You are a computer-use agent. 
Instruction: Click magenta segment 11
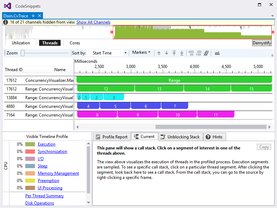pos(216,114)
